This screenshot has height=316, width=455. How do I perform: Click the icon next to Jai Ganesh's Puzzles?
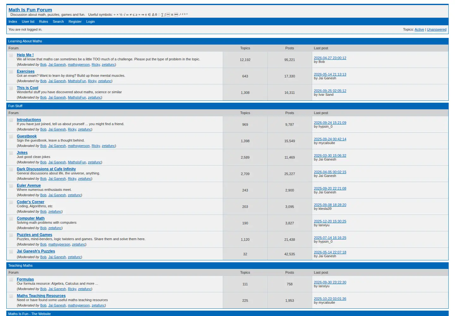pyautogui.click(x=11, y=252)
